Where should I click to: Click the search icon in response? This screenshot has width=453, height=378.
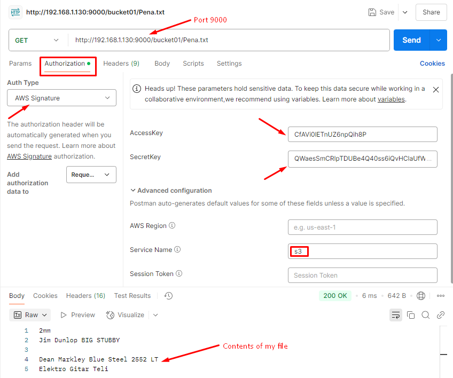pos(426,315)
